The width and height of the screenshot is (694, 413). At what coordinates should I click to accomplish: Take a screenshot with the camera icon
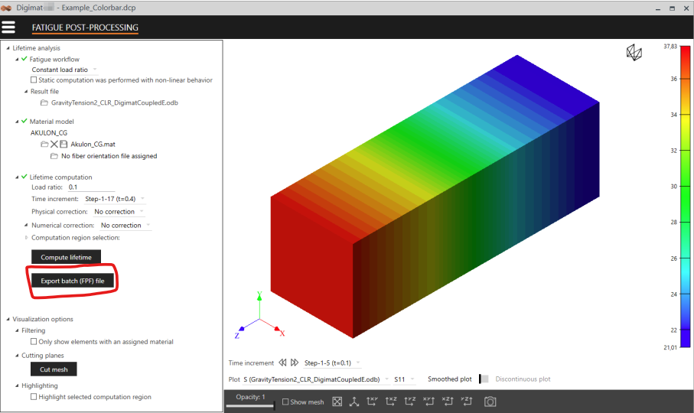[490, 402]
